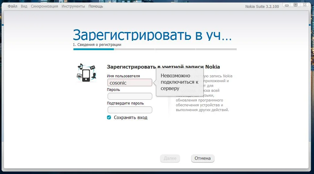
Task: Click the Далее button
Action: pyautogui.click(x=170, y=158)
